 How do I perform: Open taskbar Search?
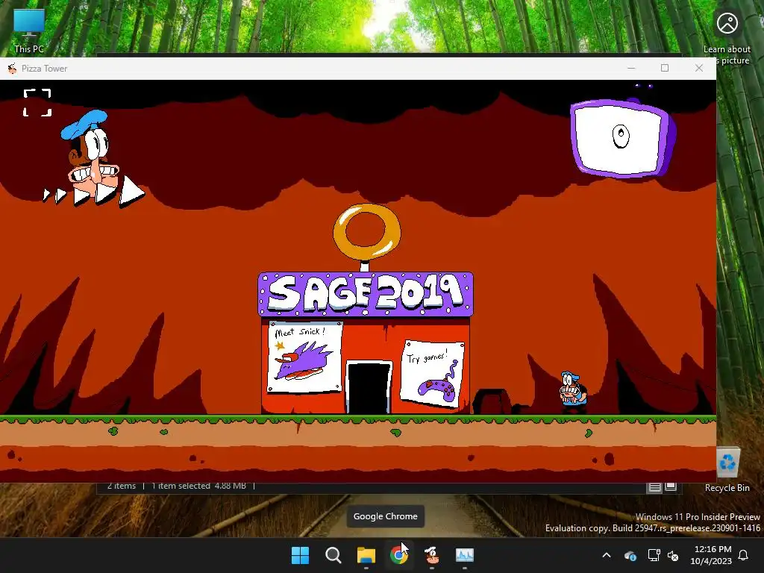[x=334, y=555]
